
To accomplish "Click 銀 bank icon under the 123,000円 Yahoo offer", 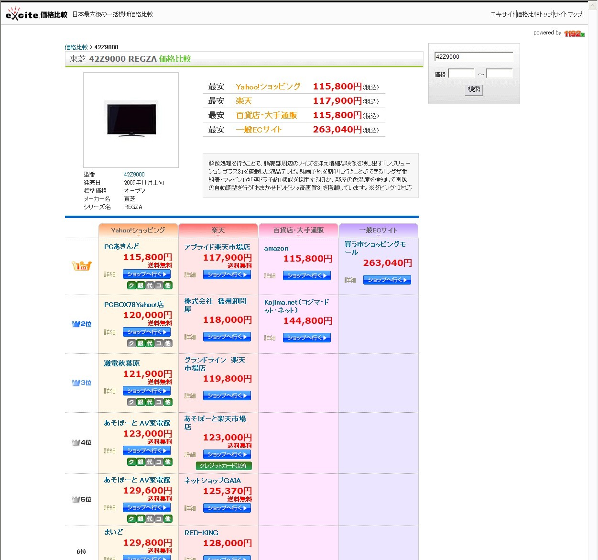I will 141,462.
